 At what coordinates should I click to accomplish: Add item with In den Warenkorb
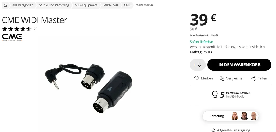tap(239, 65)
